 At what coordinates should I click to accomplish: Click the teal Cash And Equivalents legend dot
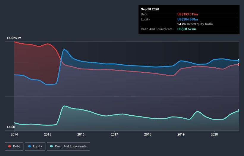point(51,146)
